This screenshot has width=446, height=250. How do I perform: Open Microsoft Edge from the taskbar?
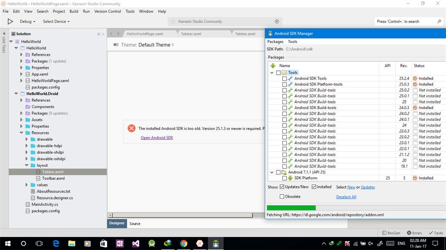(x=56, y=243)
